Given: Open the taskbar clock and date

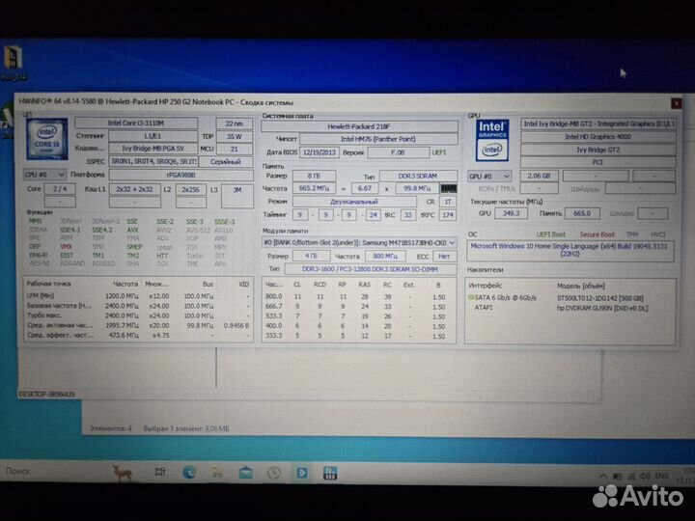Looking at the screenshot, I should click(x=685, y=476).
